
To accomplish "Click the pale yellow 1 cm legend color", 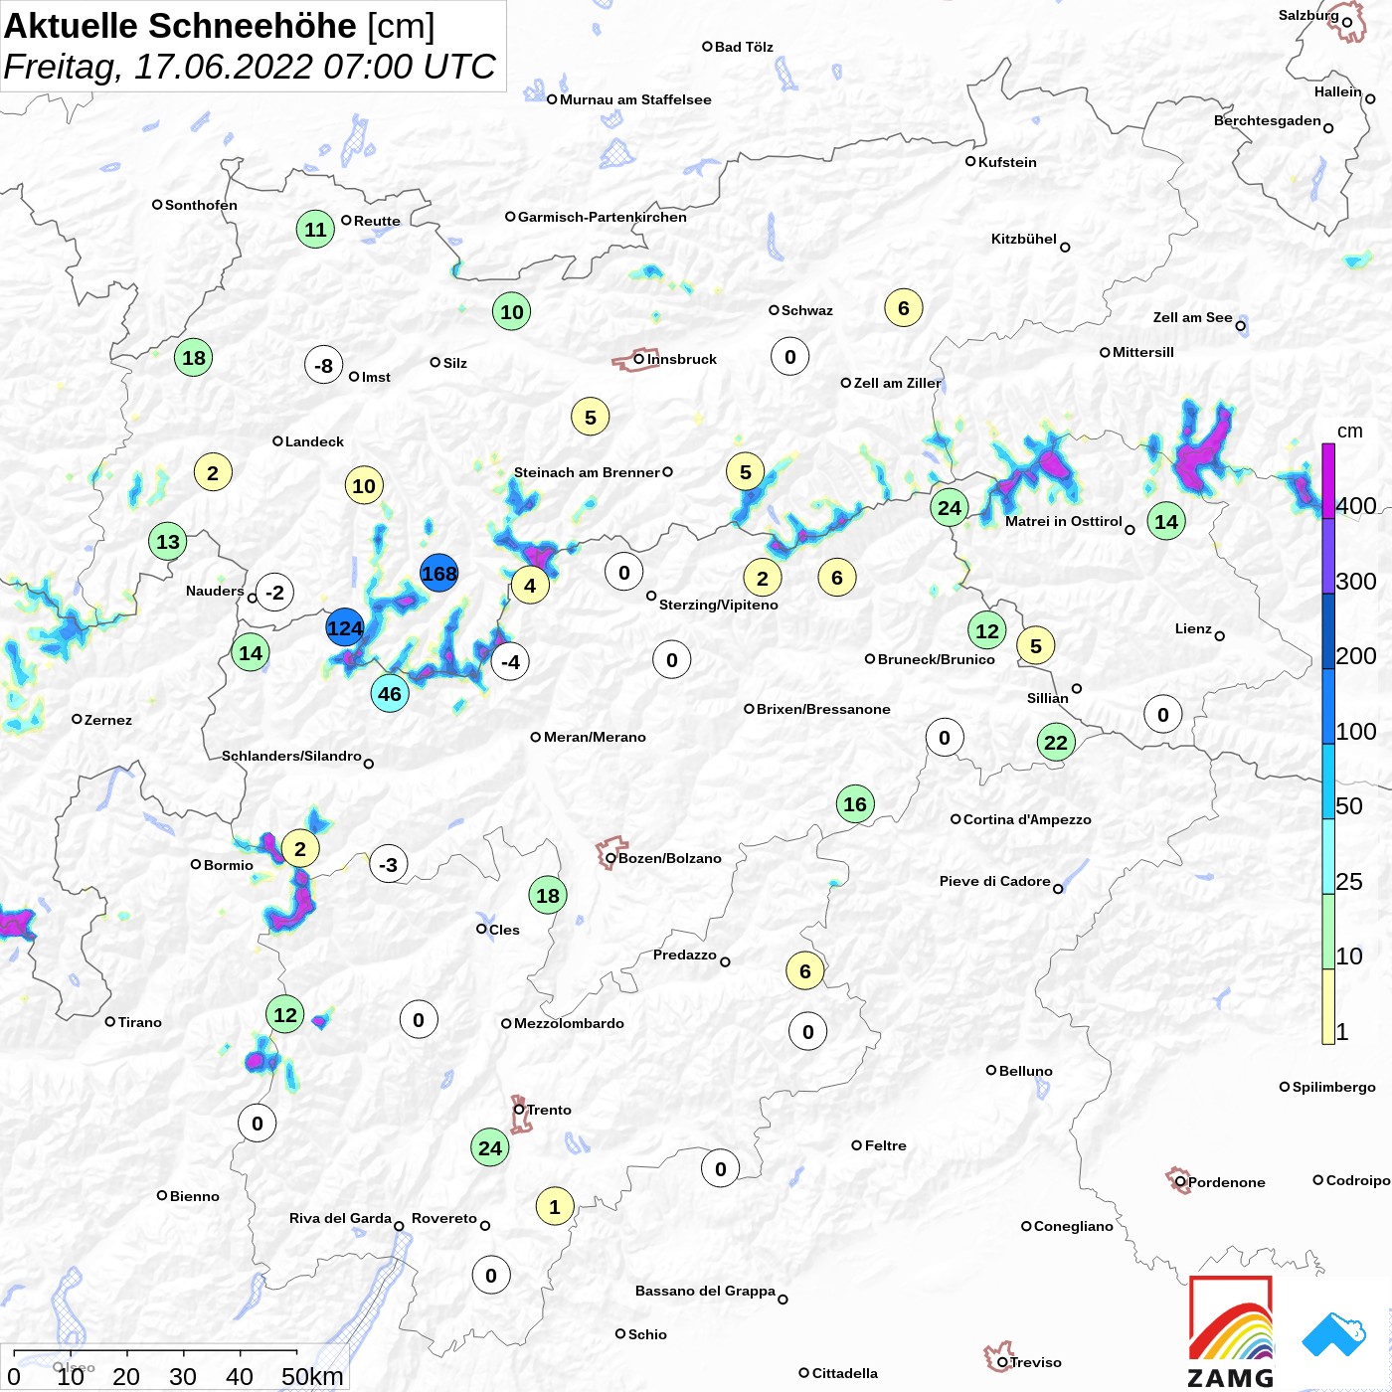I will [1328, 1006].
